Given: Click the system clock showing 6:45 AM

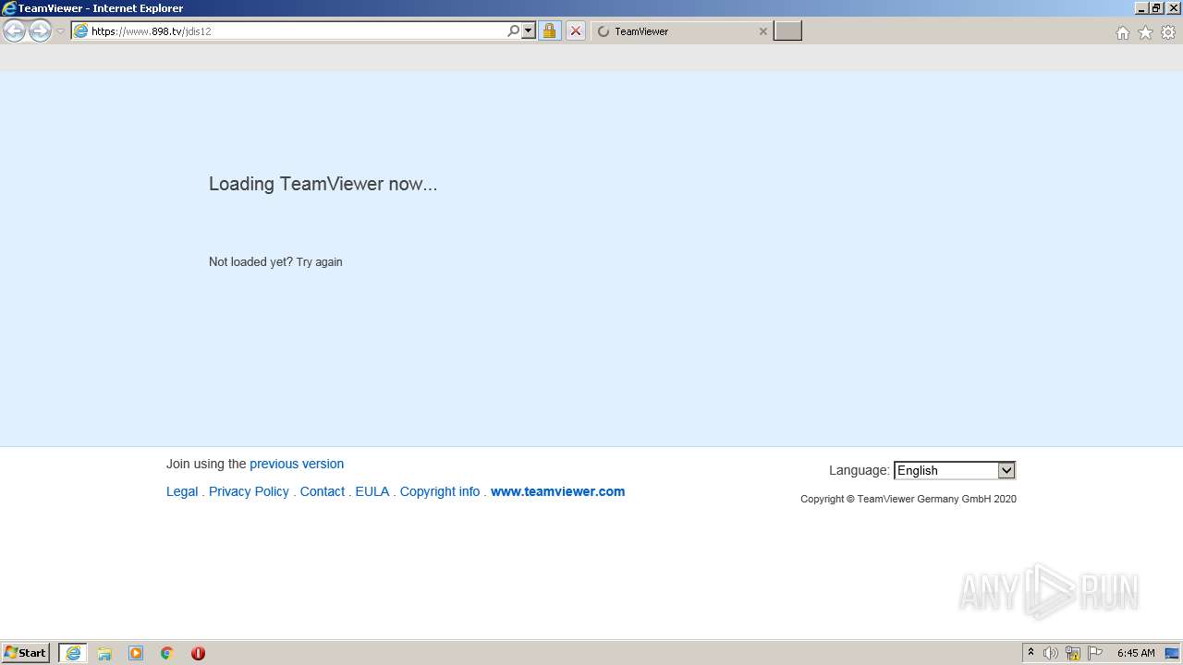Looking at the screenshot, I should (x=1136, y=653).
